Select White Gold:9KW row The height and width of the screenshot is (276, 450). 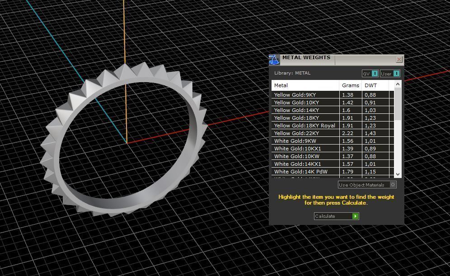pos(333,141)
